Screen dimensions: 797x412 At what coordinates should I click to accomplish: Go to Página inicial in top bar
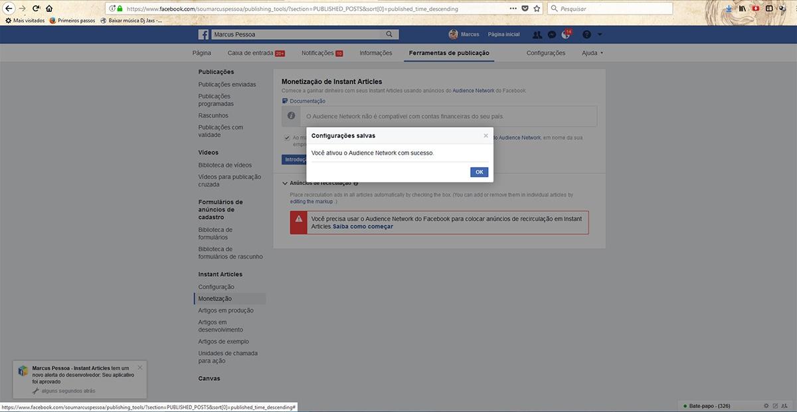click(x=503, y=34)
